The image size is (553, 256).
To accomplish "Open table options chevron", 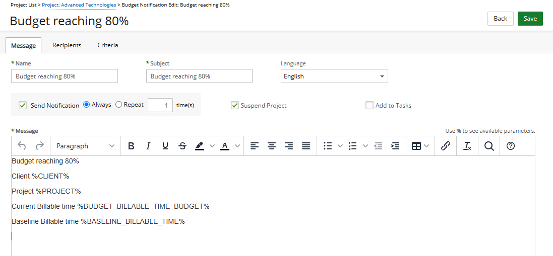I will [427, 146].
